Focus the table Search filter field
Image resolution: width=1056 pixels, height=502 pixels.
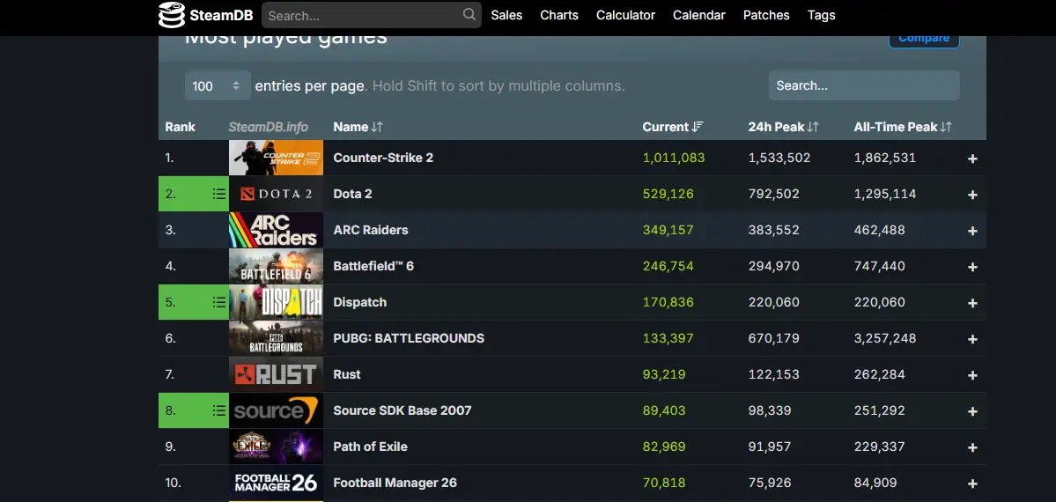864,85
